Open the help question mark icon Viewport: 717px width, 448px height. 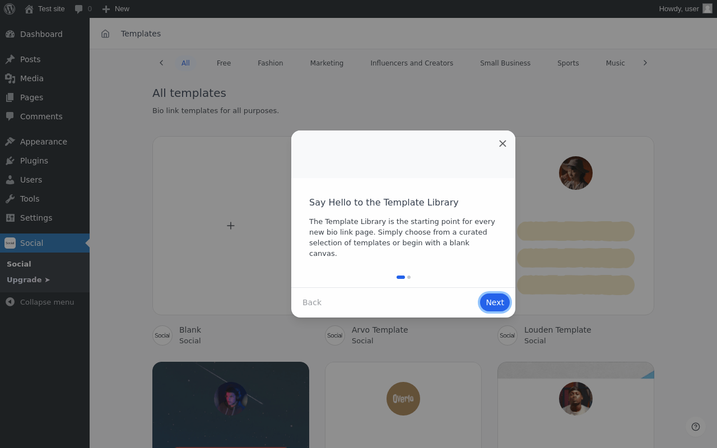point(696,427)
